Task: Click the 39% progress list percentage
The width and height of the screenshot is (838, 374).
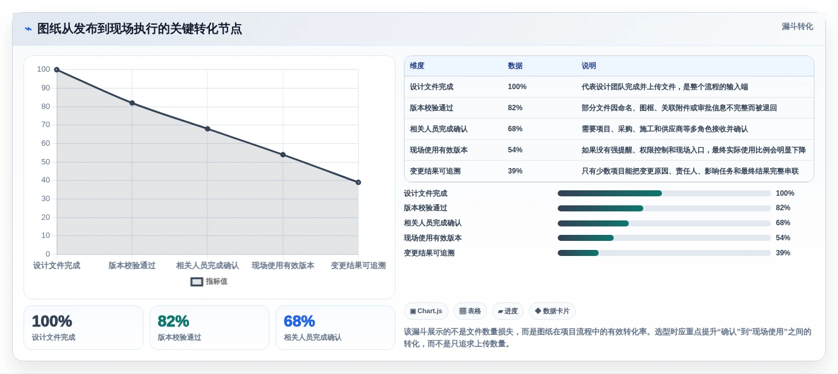Action: click(x=783, y=253)
